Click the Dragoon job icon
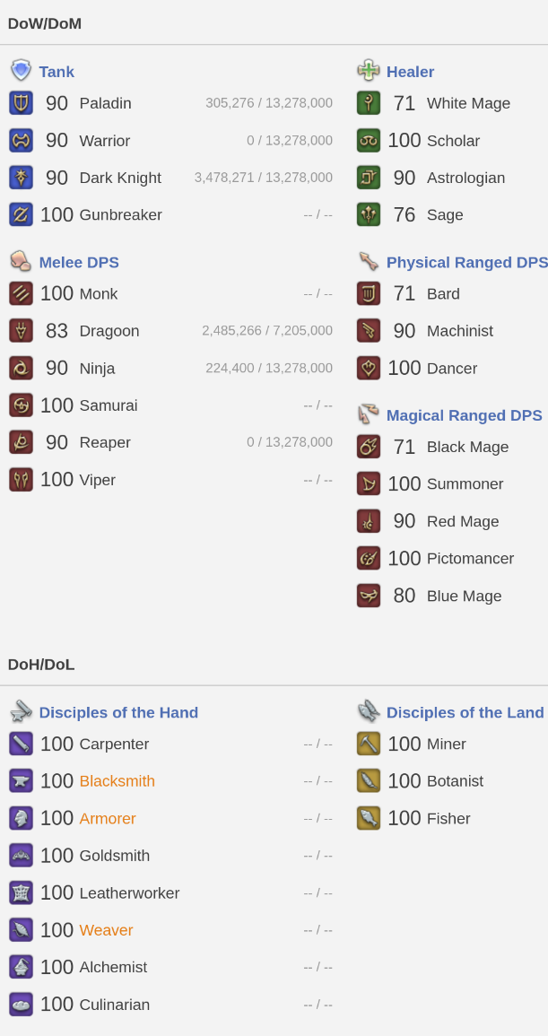 [x=21, y=331]
